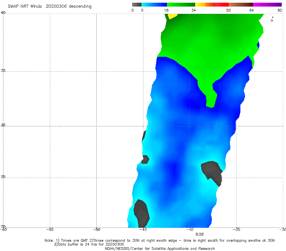Click the swath time label '8:58'
Viewport: 286px width, 251px height.
click(199, 234)
